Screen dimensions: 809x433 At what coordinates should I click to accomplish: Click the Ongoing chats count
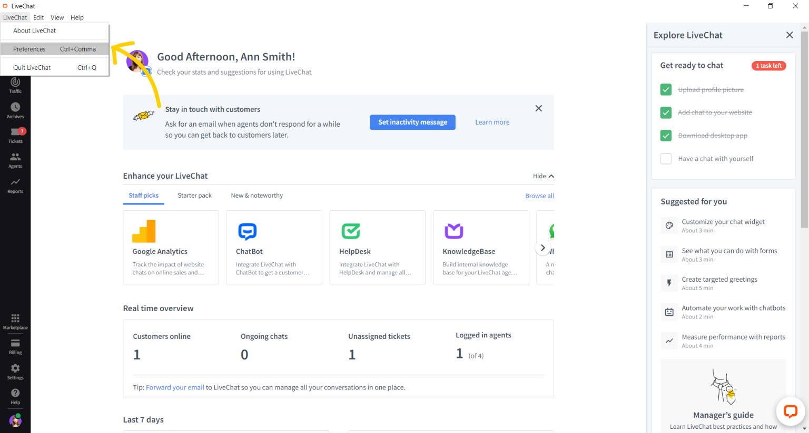pyautogui.click(x=244, y=355)
